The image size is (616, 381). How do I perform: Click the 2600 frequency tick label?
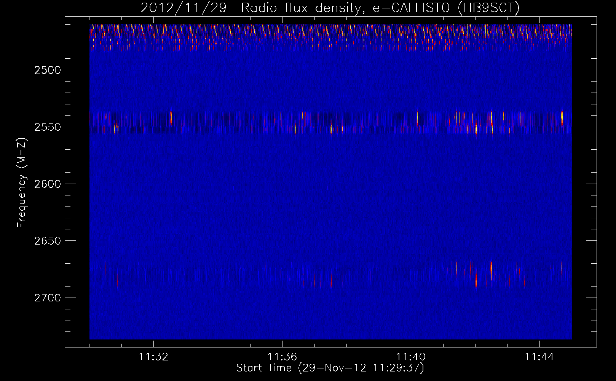[x=47, y=184]
